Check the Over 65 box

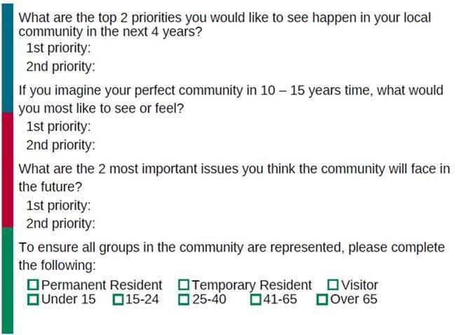point(322,300)
